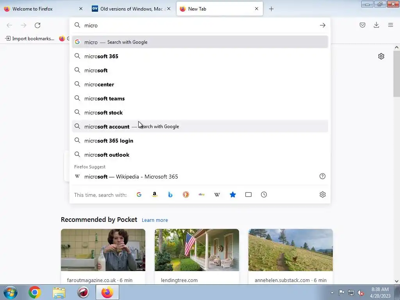Pick the 'microsoft stock' suggestion

200,112
